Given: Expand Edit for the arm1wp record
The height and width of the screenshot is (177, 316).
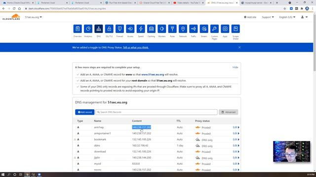Looking at the screenshot, I should click(236, 127).
